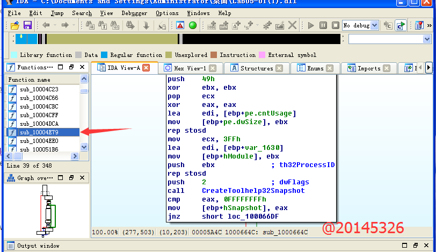The width and height of the screenshot is (436, 252).
Task: Close the IDA View-A tab
Action: (146, 68)
